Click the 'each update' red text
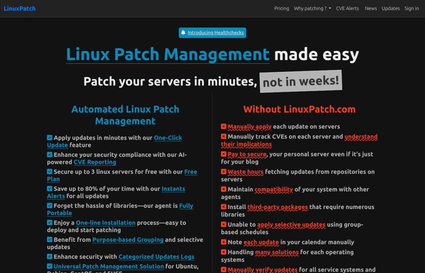Image resolution: width=425 pixels, height=273 pixels. (x=261, y=242)
